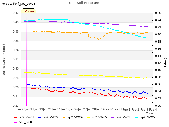Click the dip in the orange VWC4 line
The width and height of the screenshot is (169, 127).
pyautogui.click(x=98, y=39)
